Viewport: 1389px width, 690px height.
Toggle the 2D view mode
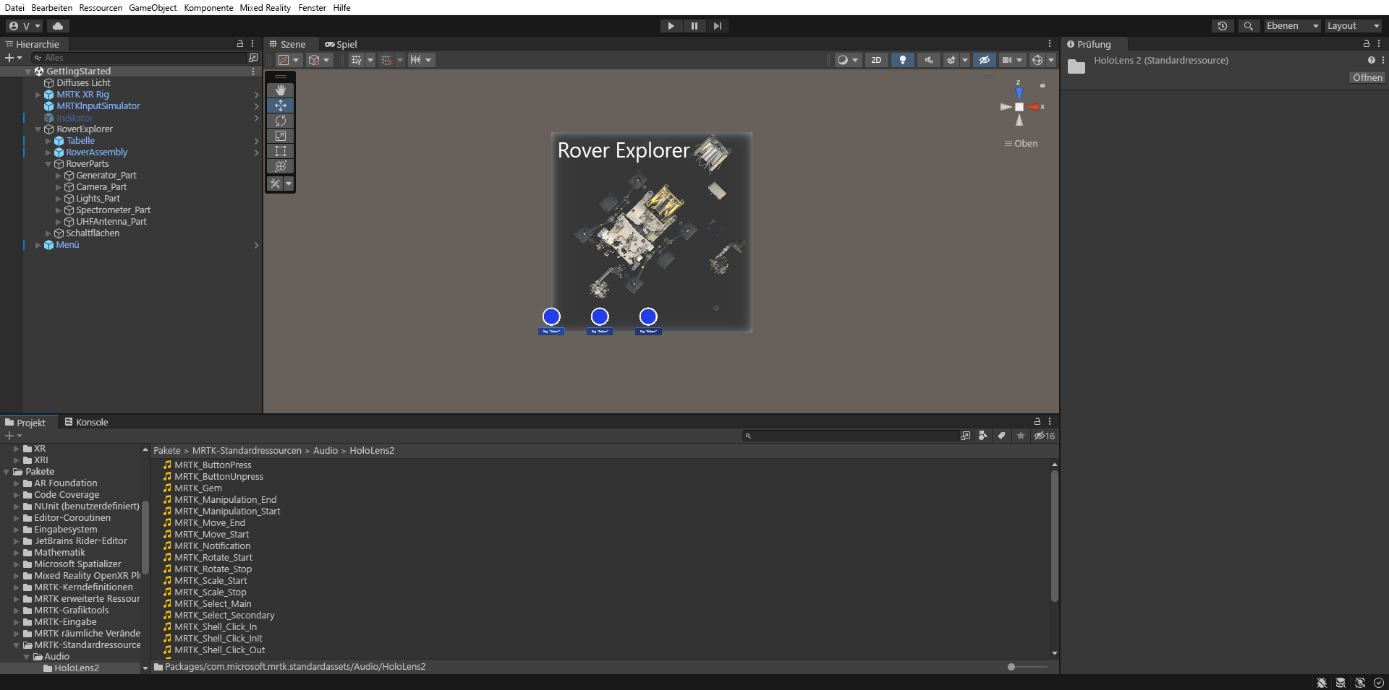(876, 60)
